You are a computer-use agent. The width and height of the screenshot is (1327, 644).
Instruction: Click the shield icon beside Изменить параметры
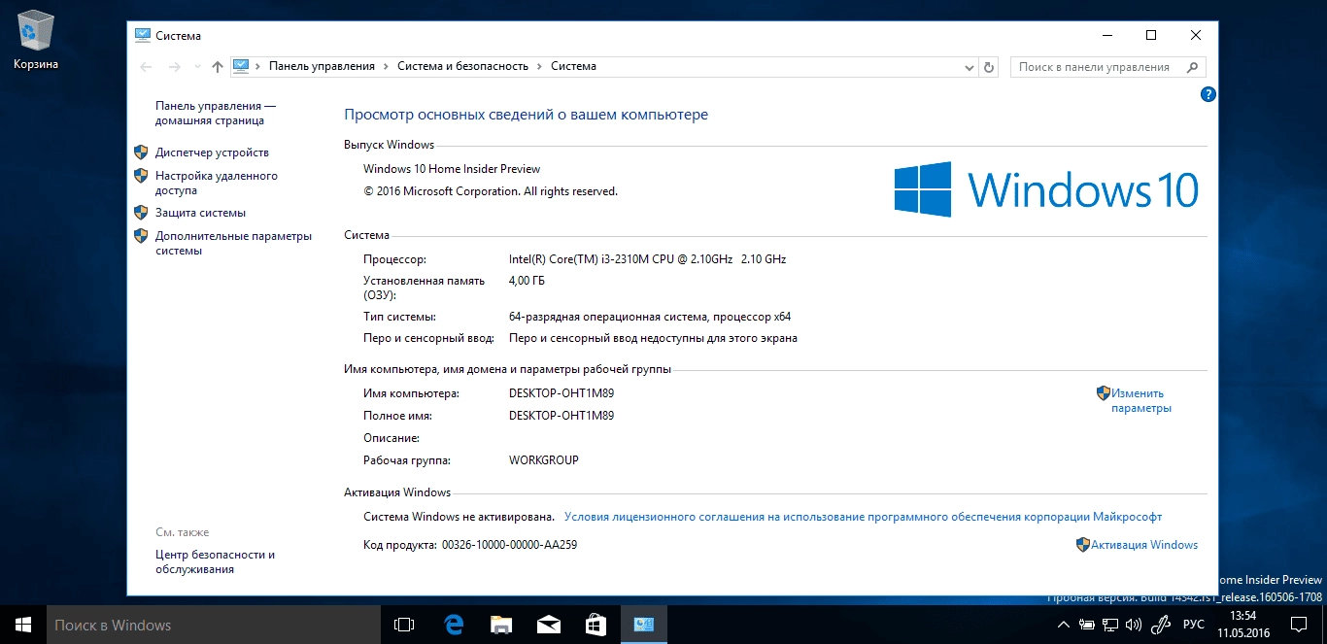[x=1104, y=393]
